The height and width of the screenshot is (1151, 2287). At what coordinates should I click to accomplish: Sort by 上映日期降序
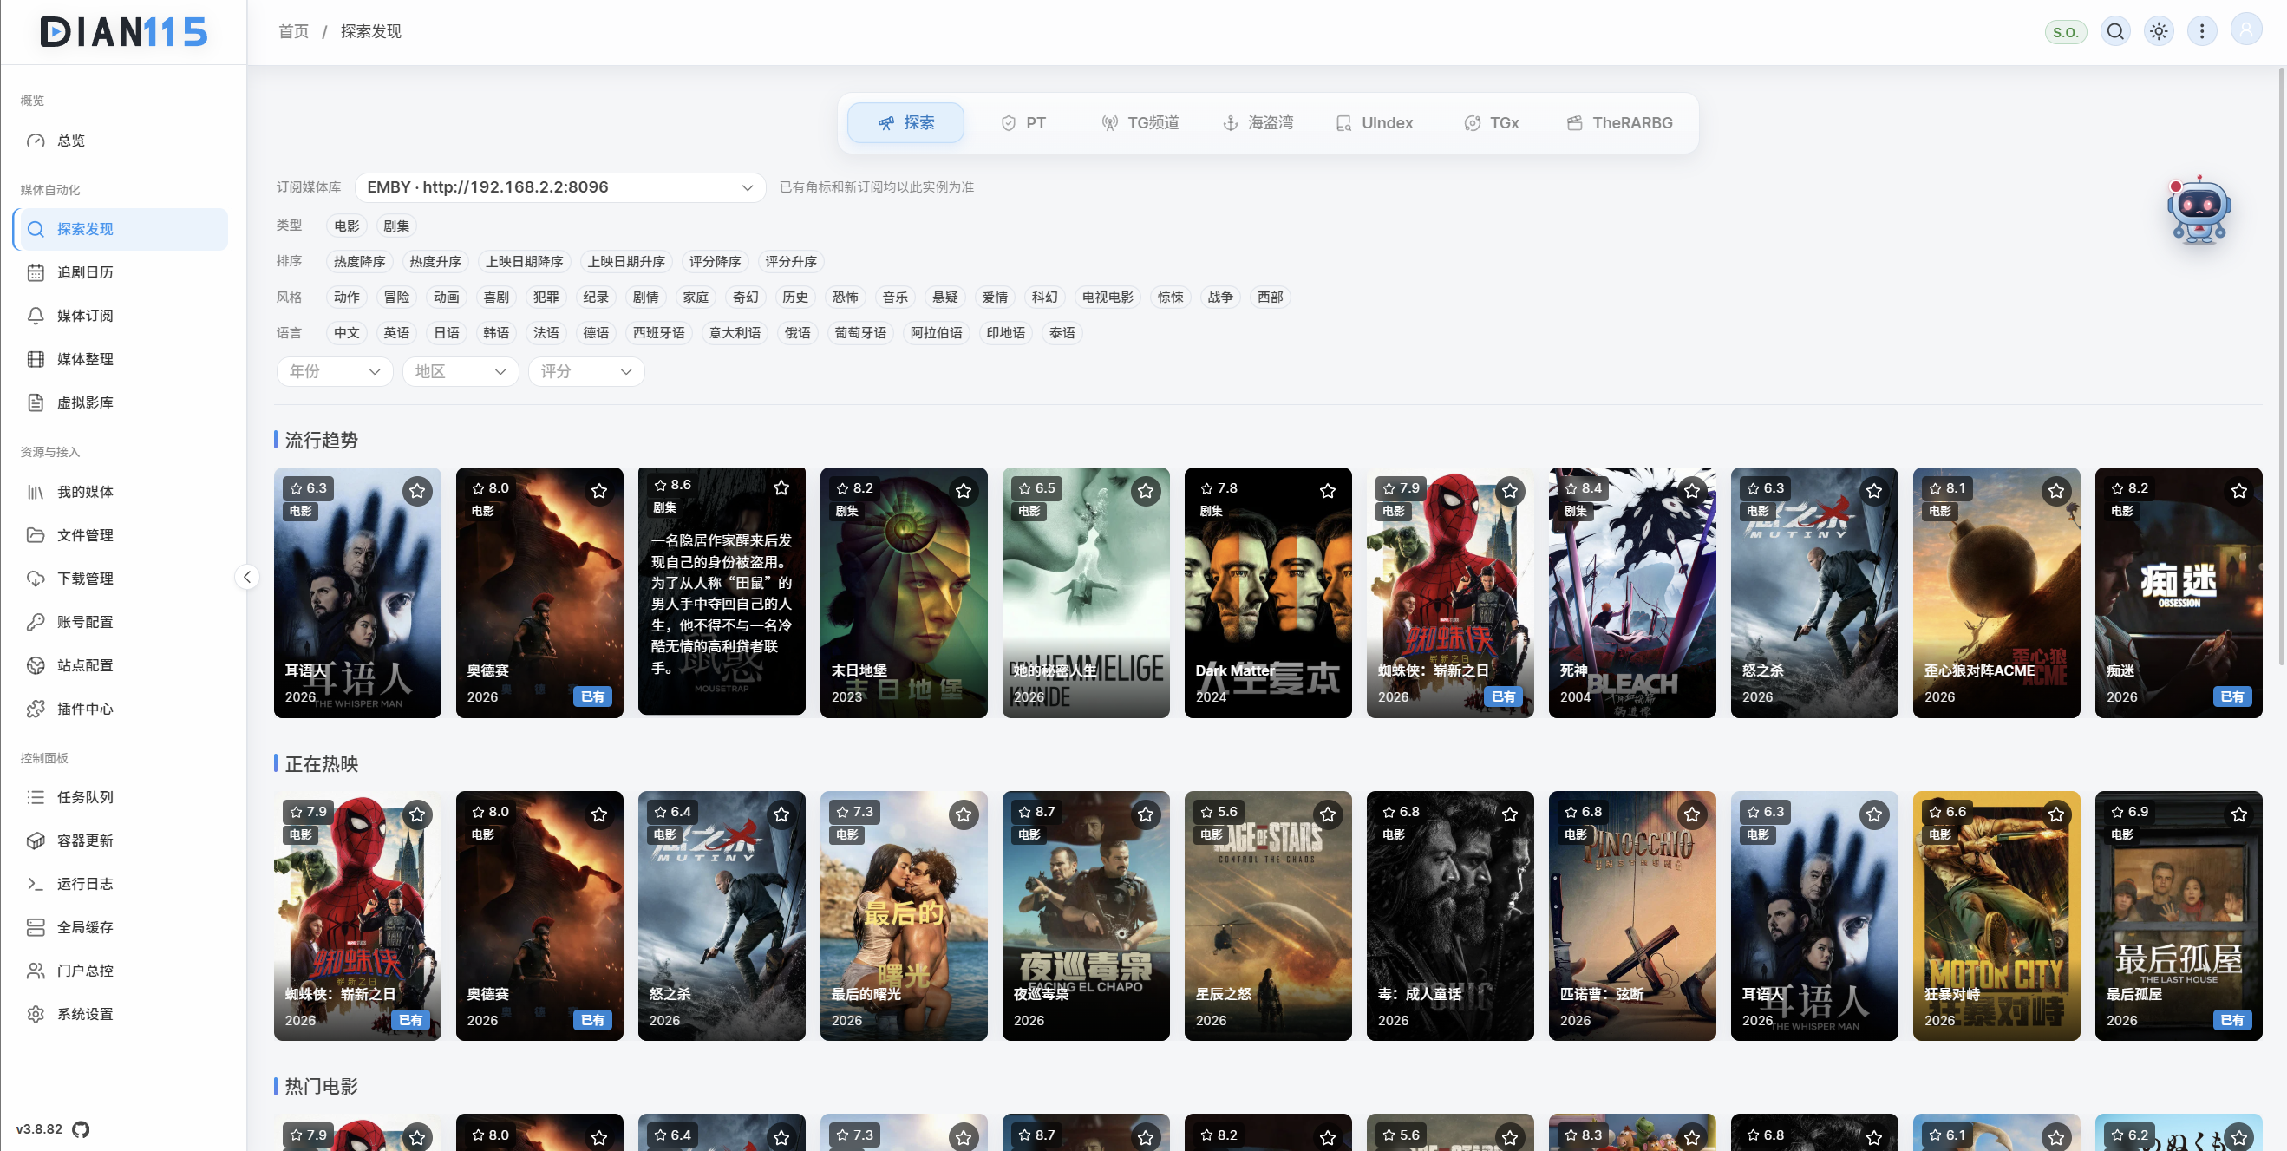pyautogui.click(x=525, y=262)
